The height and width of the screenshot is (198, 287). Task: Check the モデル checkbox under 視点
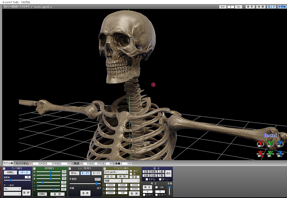147,179
